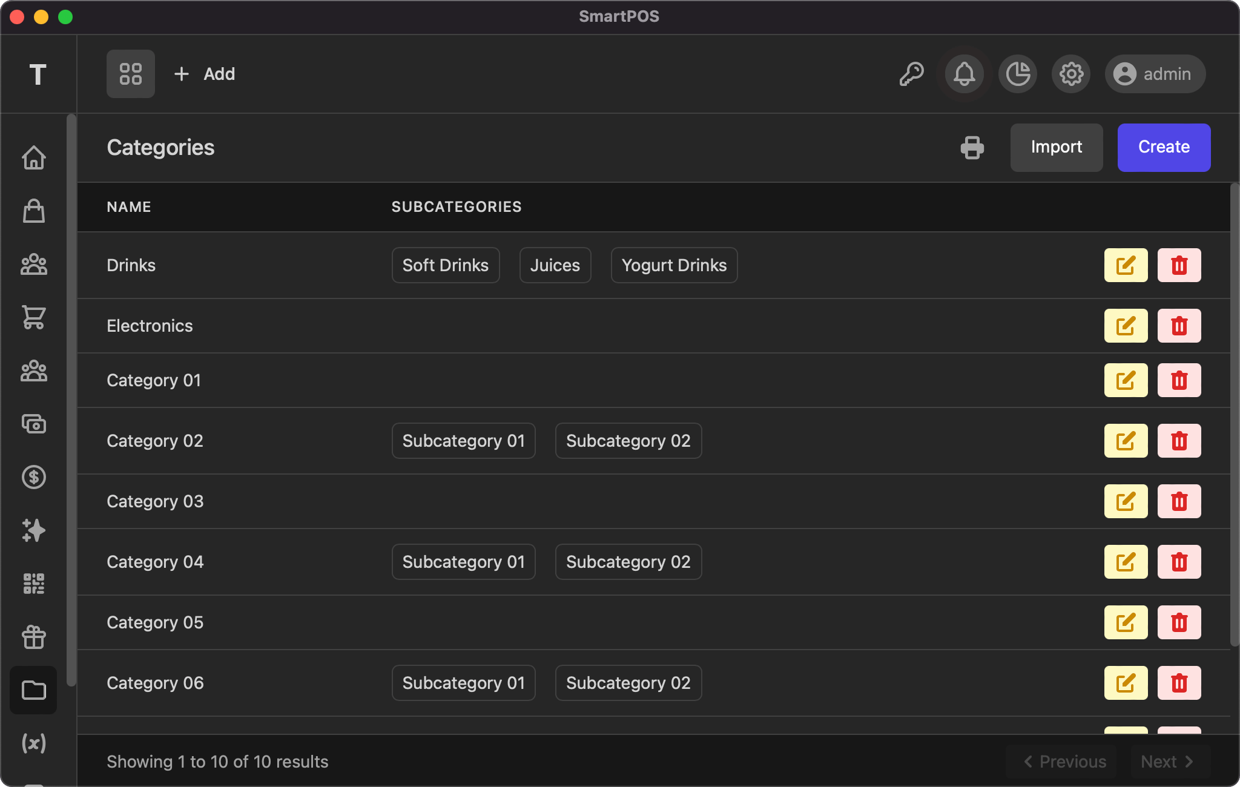The height and width of the screenshot is (787, 1240).
Task: Edit the Drinks category
Action: (x=1126, y=265)
